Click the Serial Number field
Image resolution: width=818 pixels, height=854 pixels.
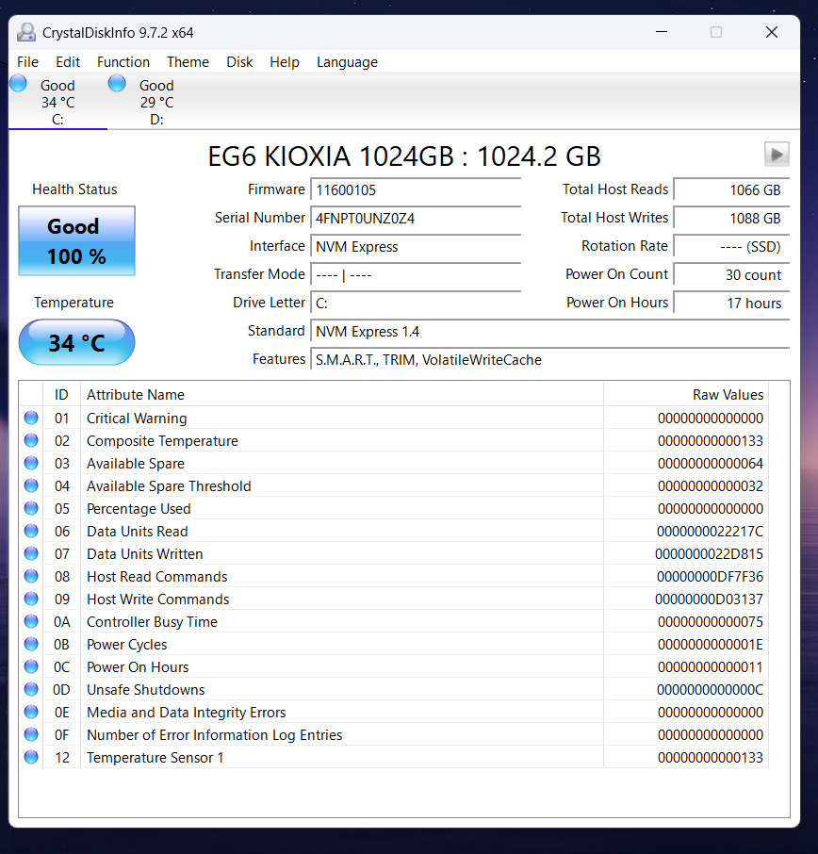(x=416, y=218)
